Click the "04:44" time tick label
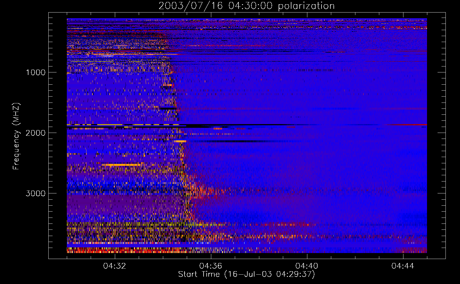This screenshot has width=460, height=284. click(x=403, y=266)
